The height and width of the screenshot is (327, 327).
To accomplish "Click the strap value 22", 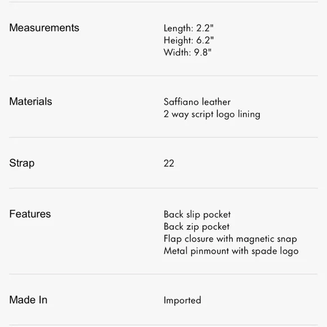I will tap(169, 163).
